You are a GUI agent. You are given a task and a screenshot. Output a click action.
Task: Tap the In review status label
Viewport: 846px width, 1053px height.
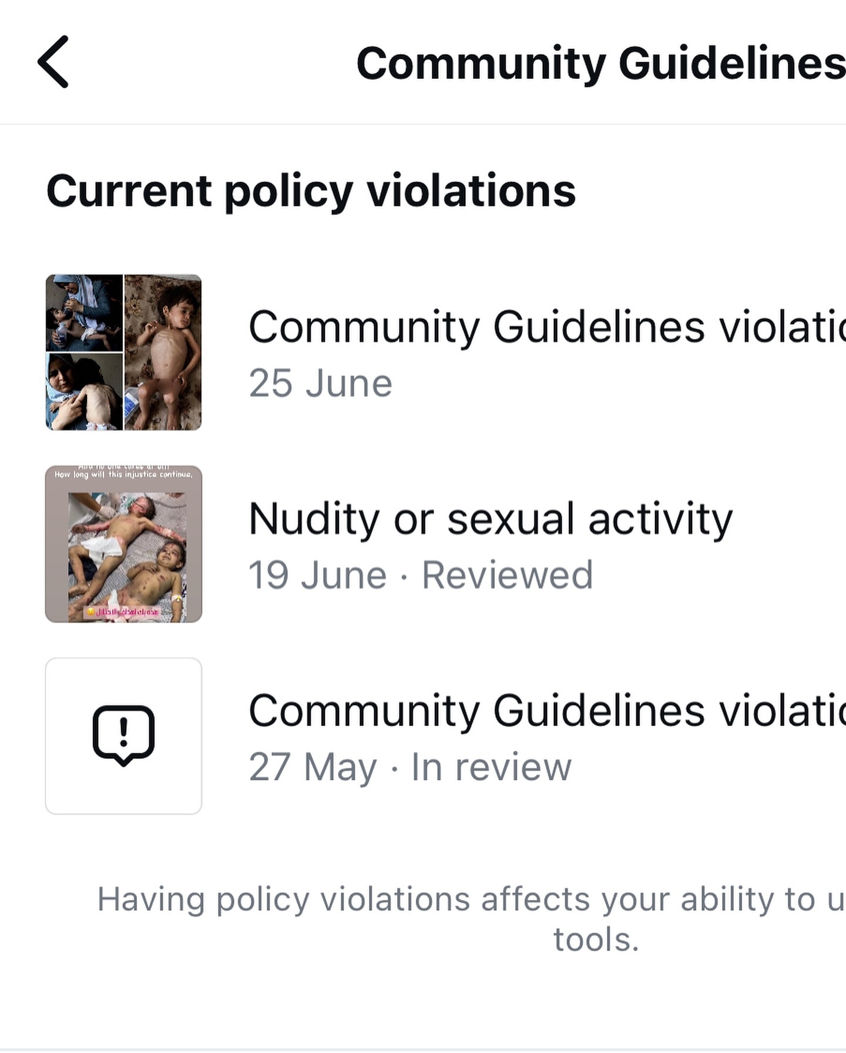(x=491, y=767)
